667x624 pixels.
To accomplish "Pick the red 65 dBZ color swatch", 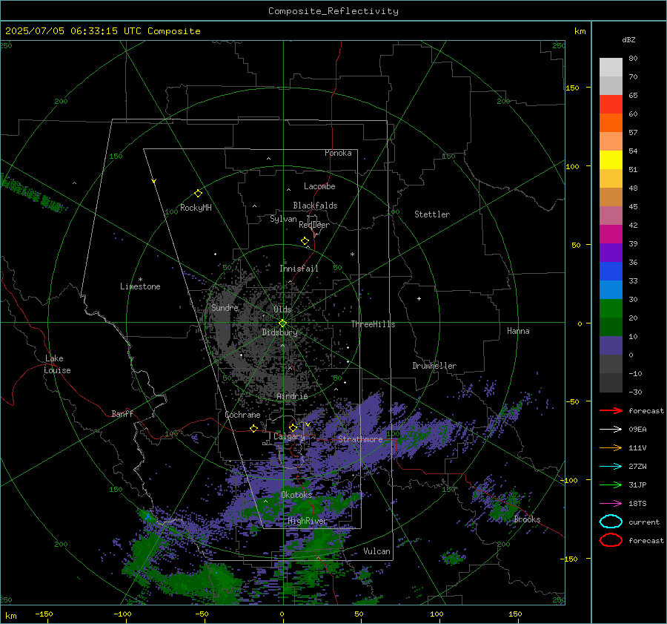I will click(611, 105).
